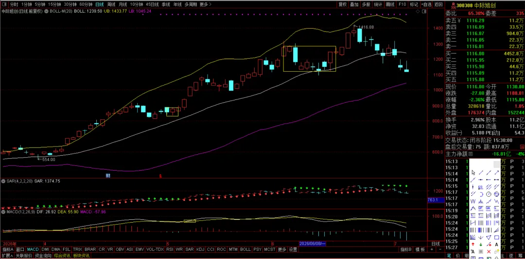Choose the vertical line drawing tool

pos(473,187)
